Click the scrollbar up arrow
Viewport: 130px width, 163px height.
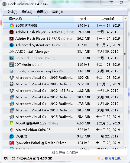click(x=125, y=18)
